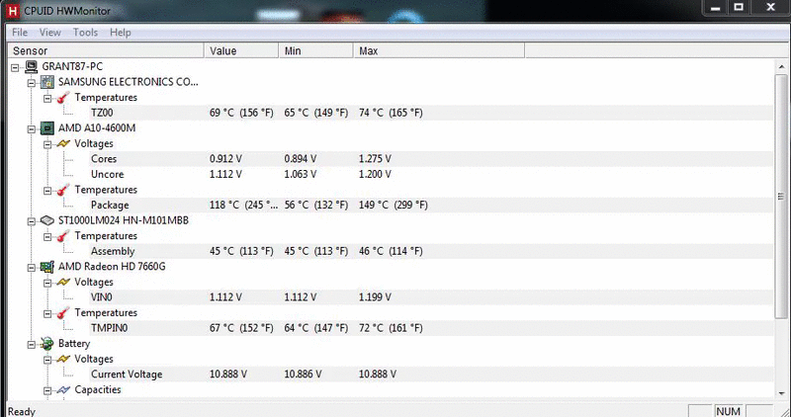Click voltage bolt icon under Battery
The image size is (791, 417).
(x=63, y=359)
